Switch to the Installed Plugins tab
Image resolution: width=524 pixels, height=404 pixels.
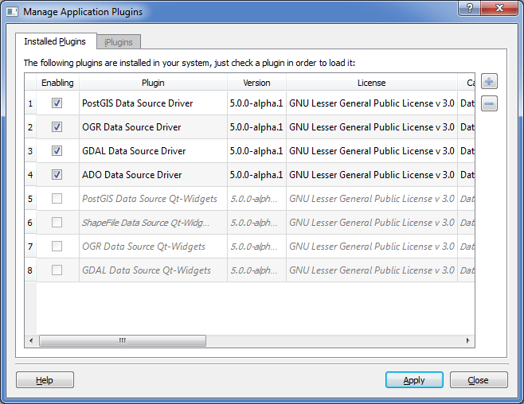pyautogui.click(x=55, y=41)
